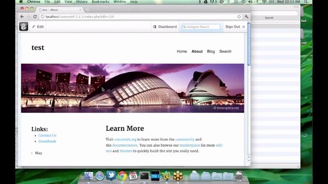Click the background window's search field
Image resolution: width=328 pixels, height=184 pixels.
(x=274, y=13)
